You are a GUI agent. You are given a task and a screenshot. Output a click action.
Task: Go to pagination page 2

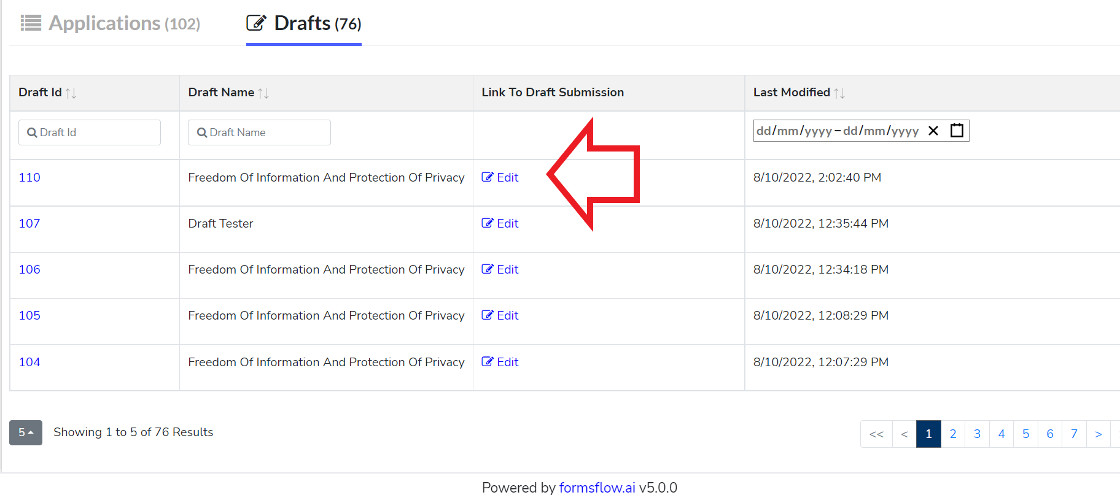pyautogui.click(x=953, y=434)
